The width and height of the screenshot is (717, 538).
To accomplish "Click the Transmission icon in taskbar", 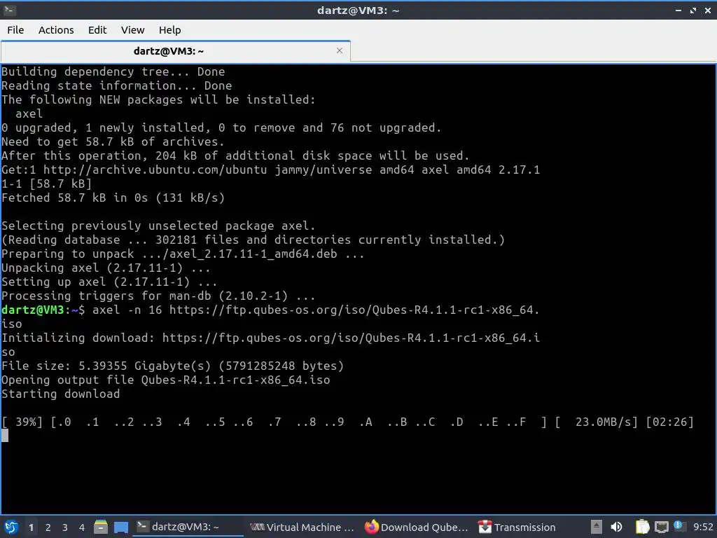I will click(x=485, y=527).
